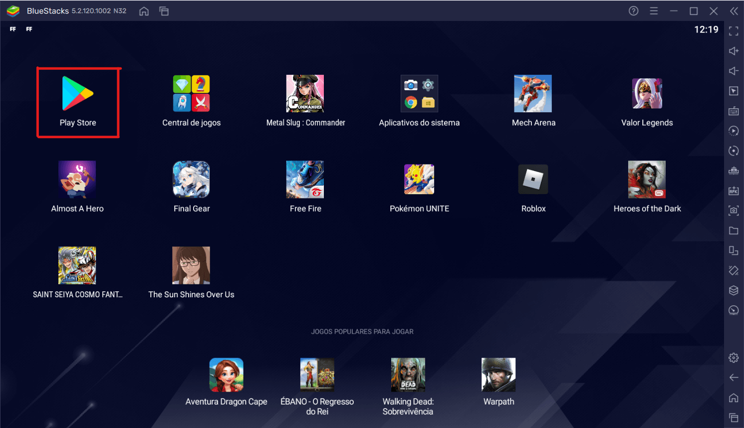Open the multi-instance tabs icon in title bar
The height and width of the screenshot is (428, 744).
[x=164, y=11]
